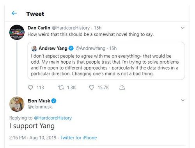Go back using the left arrow icon

14,13
